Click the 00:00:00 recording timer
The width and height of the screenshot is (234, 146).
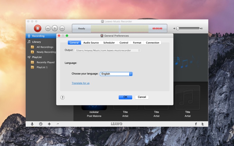pyautogui.click(x=157, y=28)
